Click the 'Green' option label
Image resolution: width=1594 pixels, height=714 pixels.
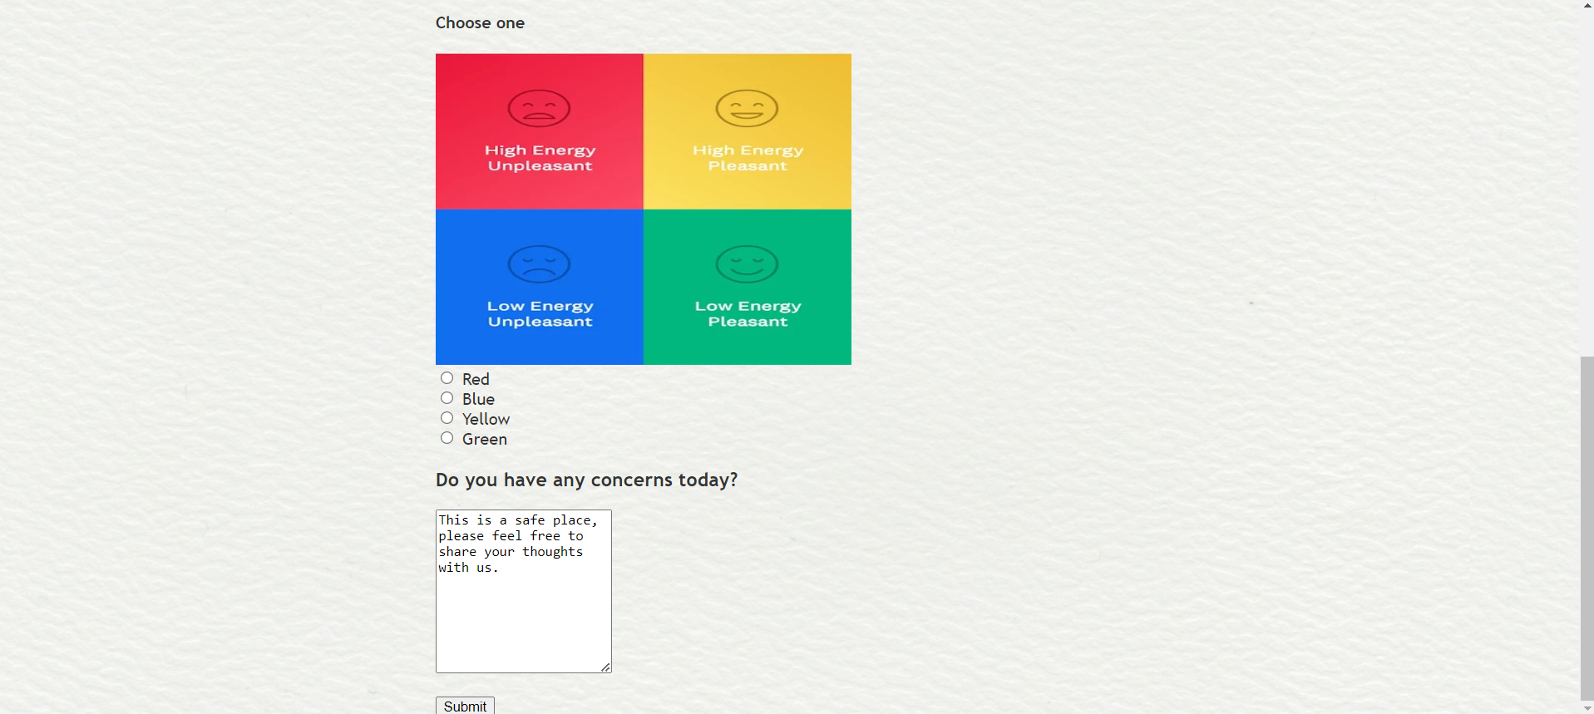pyautogui.click(x=485, y=439)
